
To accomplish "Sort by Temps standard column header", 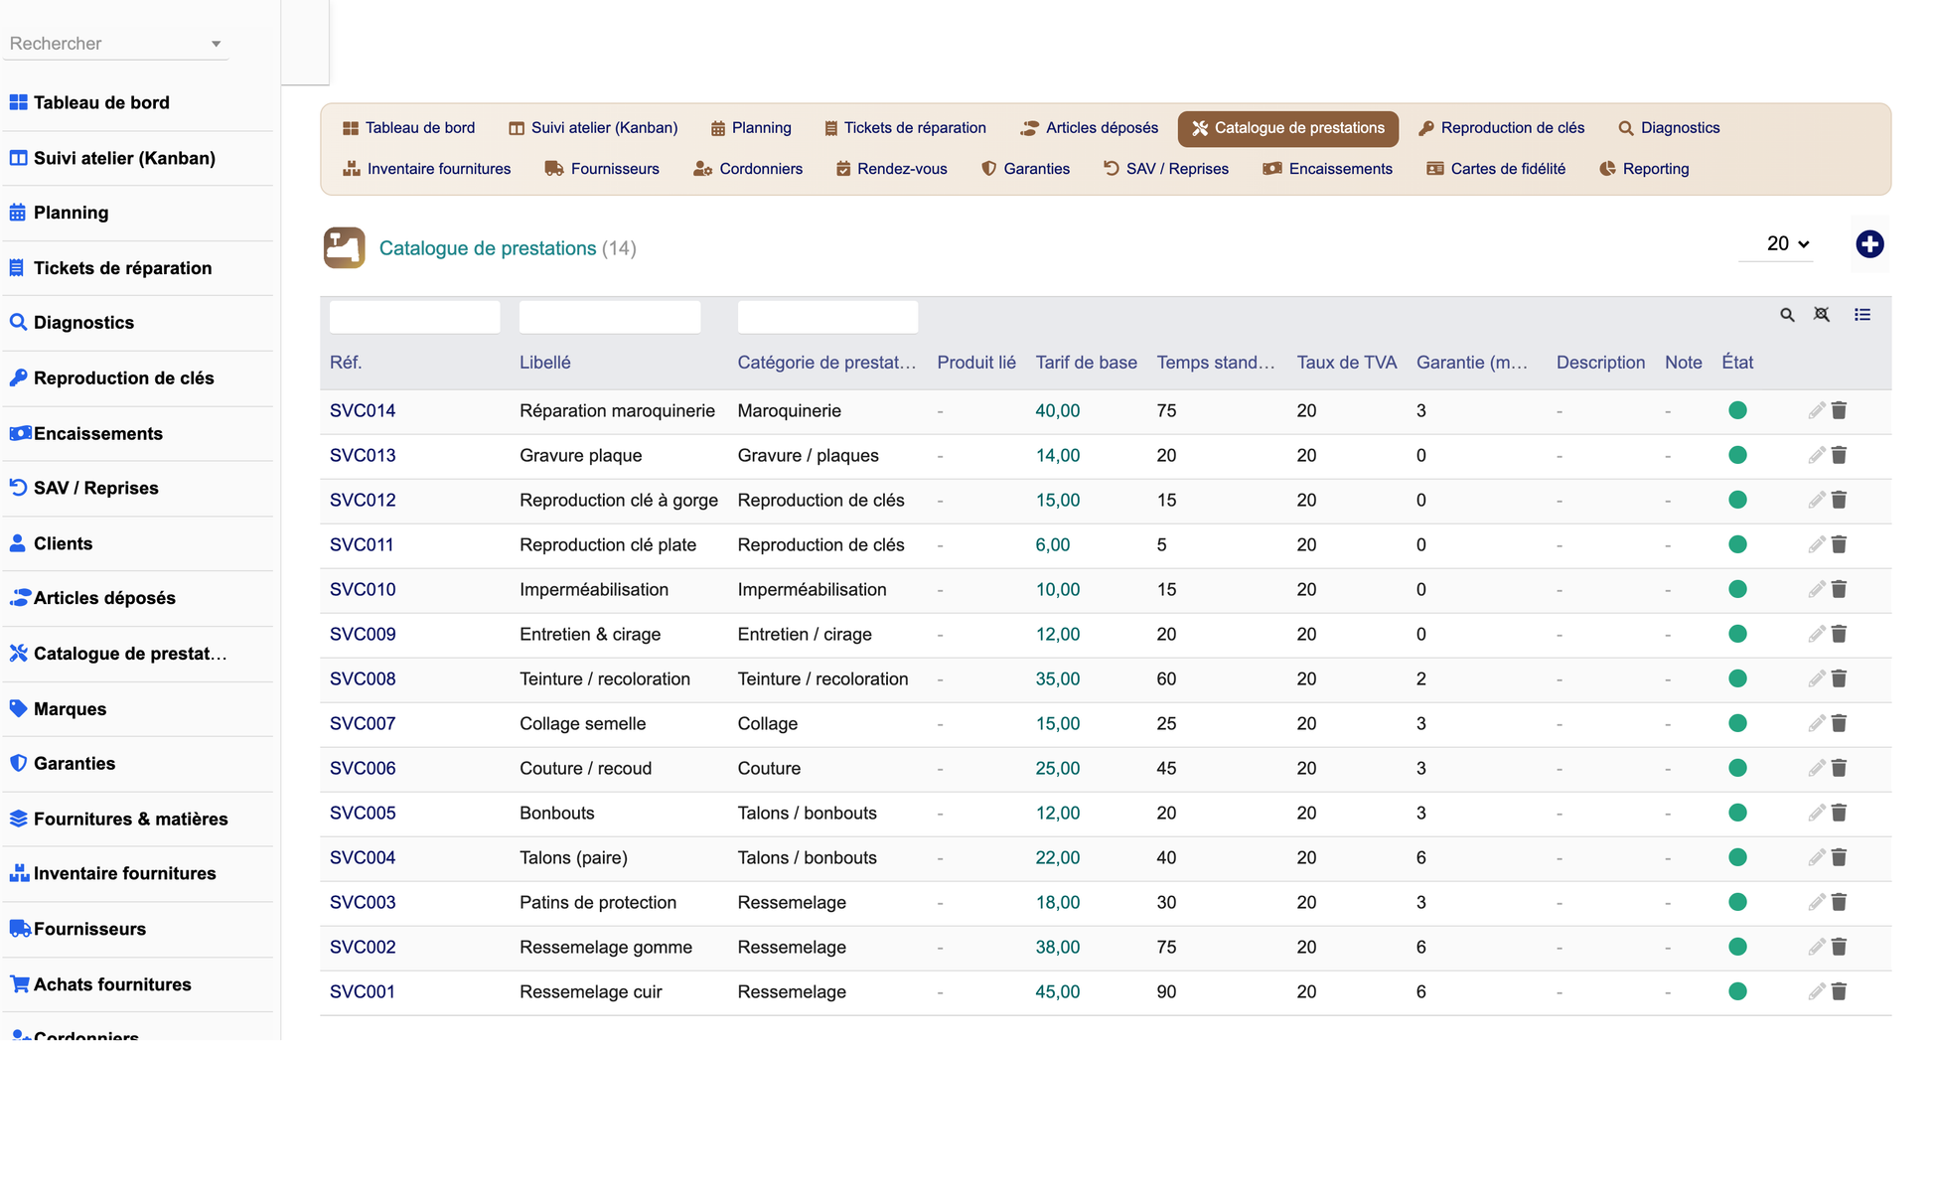I will pos(1216,363).
